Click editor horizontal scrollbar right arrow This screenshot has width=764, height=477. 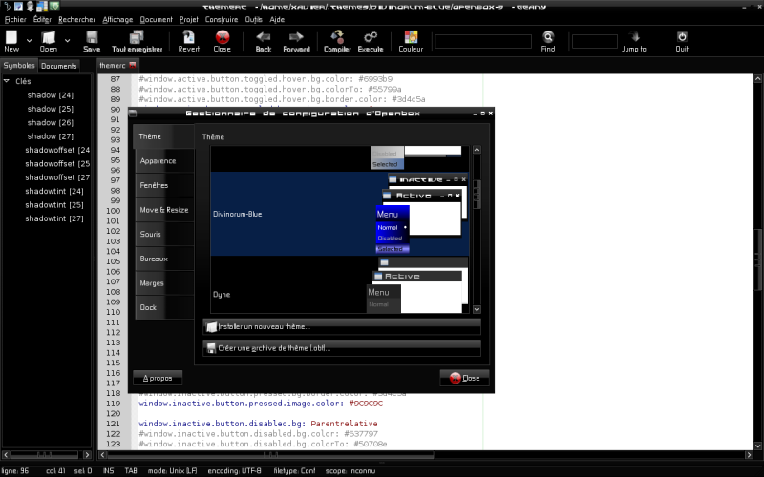tap(749, 455)
